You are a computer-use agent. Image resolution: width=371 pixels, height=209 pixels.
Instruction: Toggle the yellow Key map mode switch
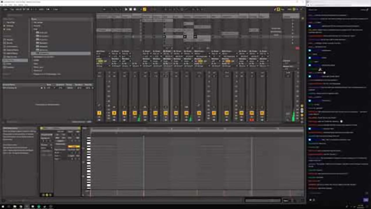pyautogui.click(x=279, y=9)
